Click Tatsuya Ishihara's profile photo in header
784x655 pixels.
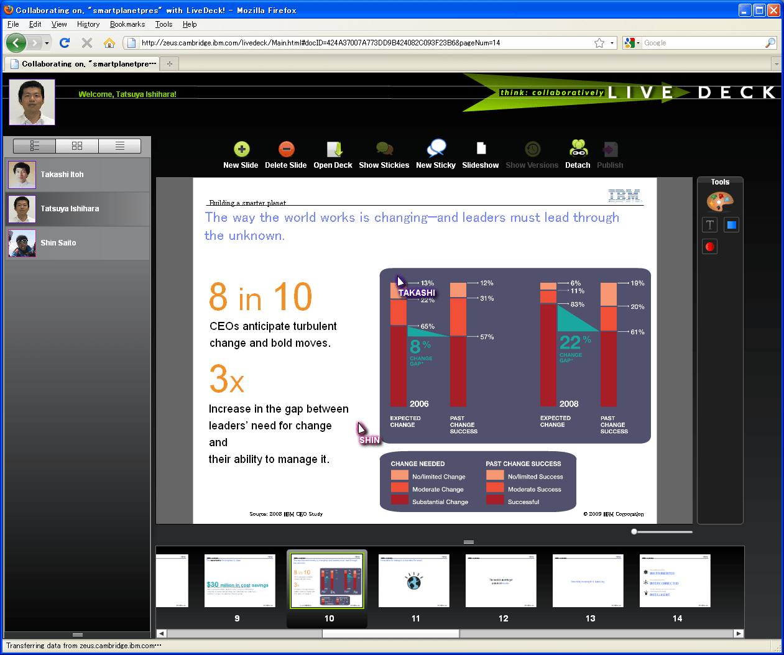click(32, 102)
